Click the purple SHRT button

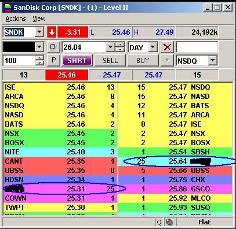(77, 61)
